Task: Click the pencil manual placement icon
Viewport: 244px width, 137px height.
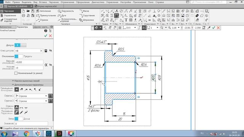Action: pos(21,112)
